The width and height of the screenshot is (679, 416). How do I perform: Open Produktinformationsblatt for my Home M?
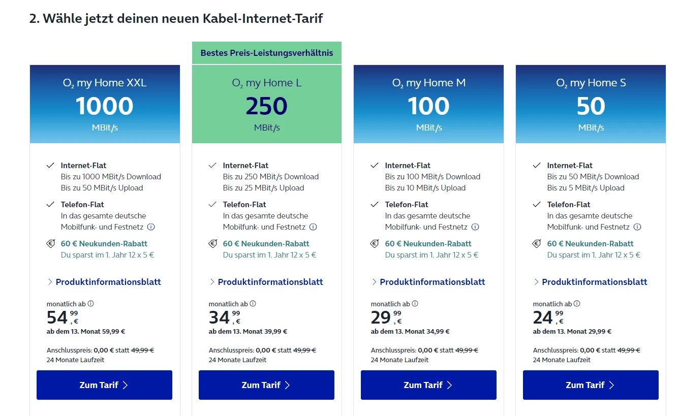click(x=432, y=282)
